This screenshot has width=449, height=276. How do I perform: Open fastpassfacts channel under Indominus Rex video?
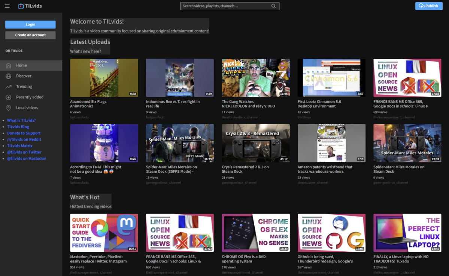click(155, 117)
